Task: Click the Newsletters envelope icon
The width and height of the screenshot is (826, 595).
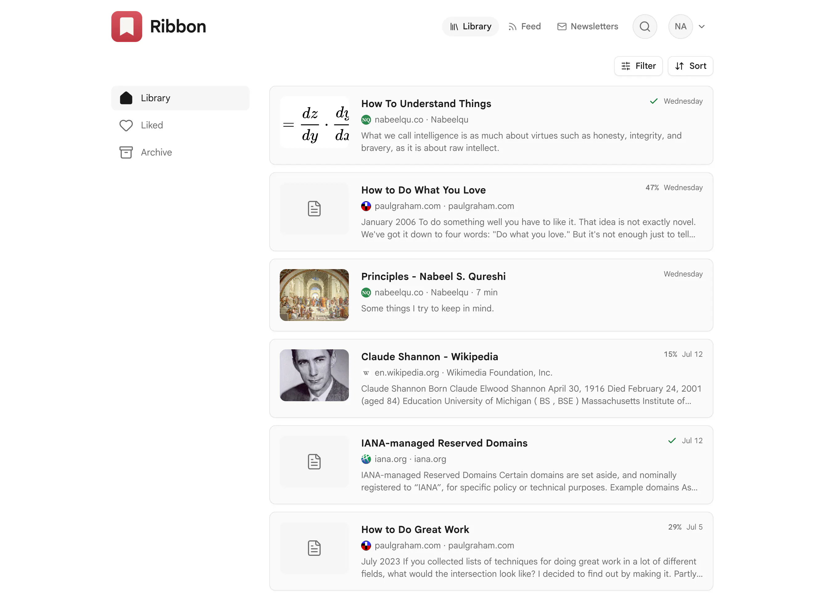Action: (562, 27)
